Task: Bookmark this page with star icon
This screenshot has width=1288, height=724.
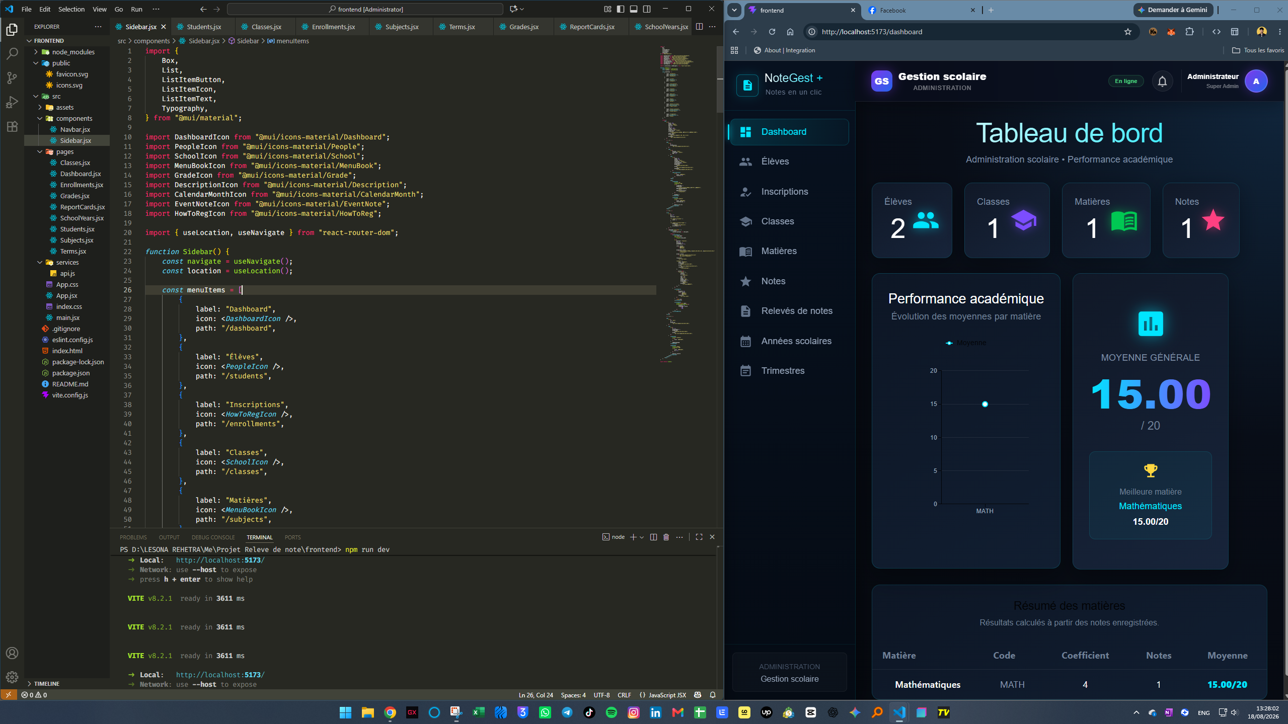Action: click(1127, 32)
